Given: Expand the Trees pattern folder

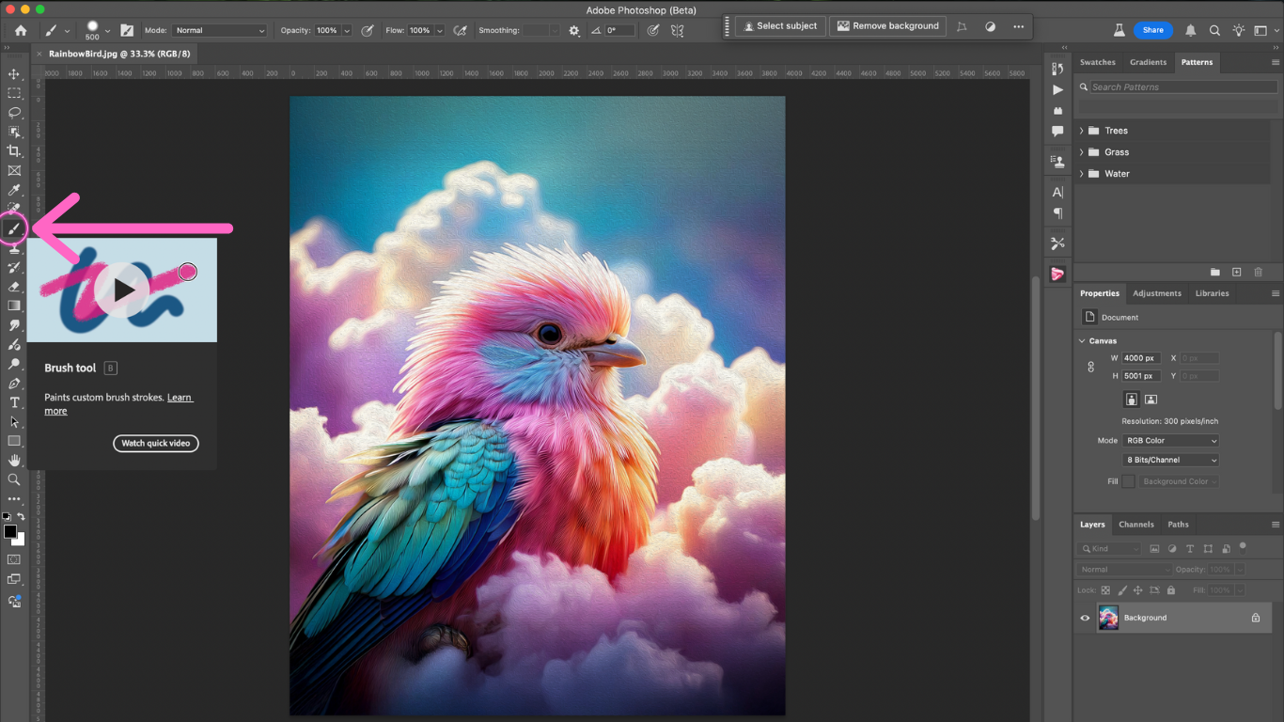Looking at the screenshot, I should [1082, 131].
